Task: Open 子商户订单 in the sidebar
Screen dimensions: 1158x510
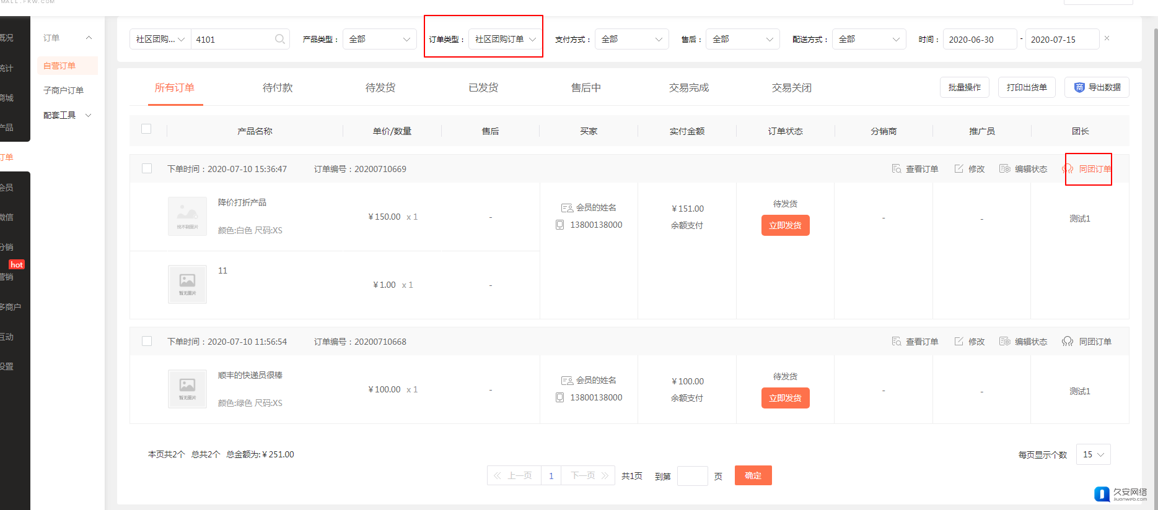Action: click(63, 90)
